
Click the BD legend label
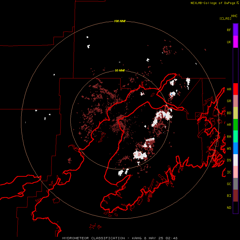(229, 113)
